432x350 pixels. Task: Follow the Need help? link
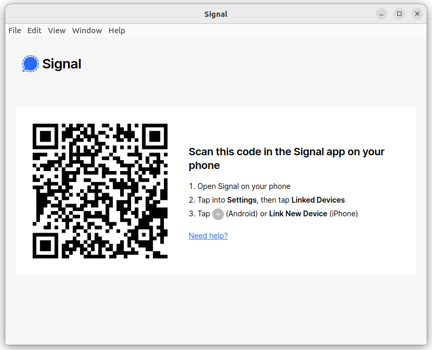[x=208, y=236]
